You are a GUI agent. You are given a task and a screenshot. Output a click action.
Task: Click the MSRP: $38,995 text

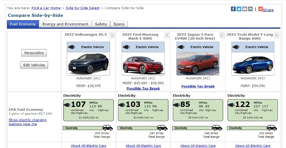click(x=88, y=86)
